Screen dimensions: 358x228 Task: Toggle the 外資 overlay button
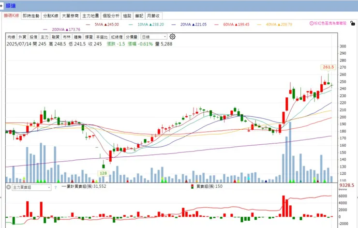[22, 37]
